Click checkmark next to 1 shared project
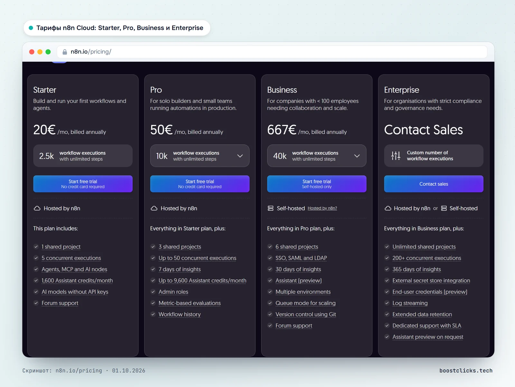 click(36, 247)
